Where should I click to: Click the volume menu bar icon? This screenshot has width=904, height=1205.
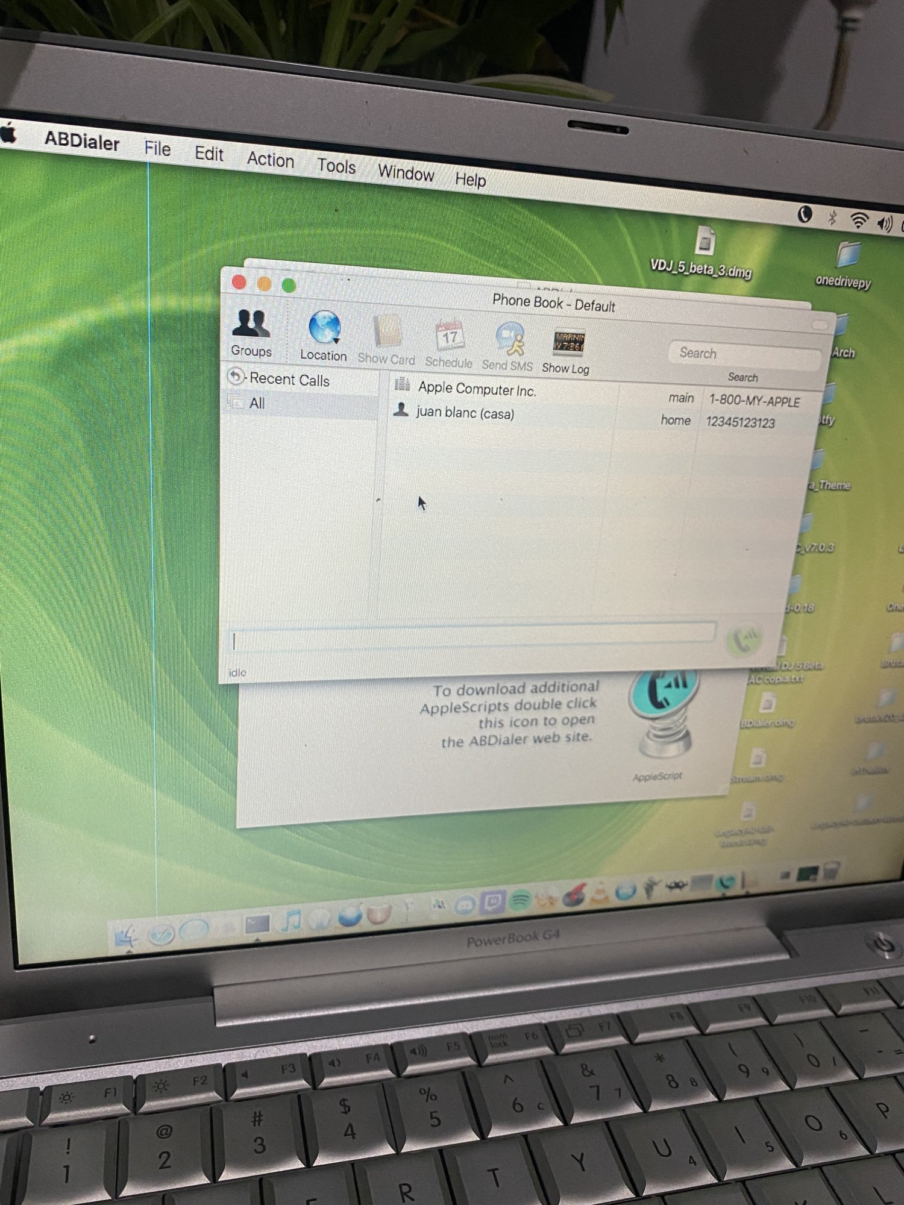(x=885, y=224)
